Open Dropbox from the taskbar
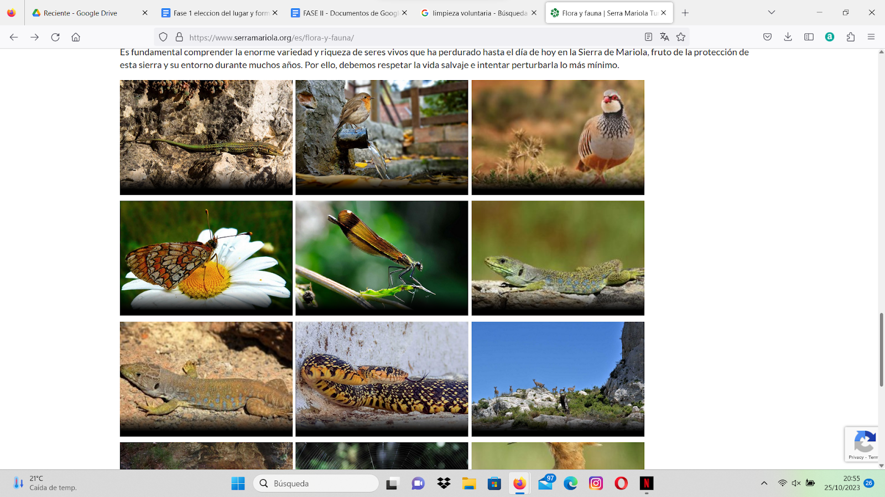885x497 pixels. coord(444,484)
